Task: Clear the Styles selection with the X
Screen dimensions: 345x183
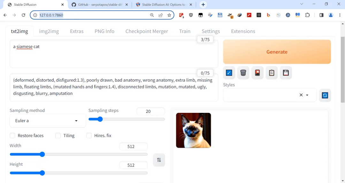Action: pos(301,95)
